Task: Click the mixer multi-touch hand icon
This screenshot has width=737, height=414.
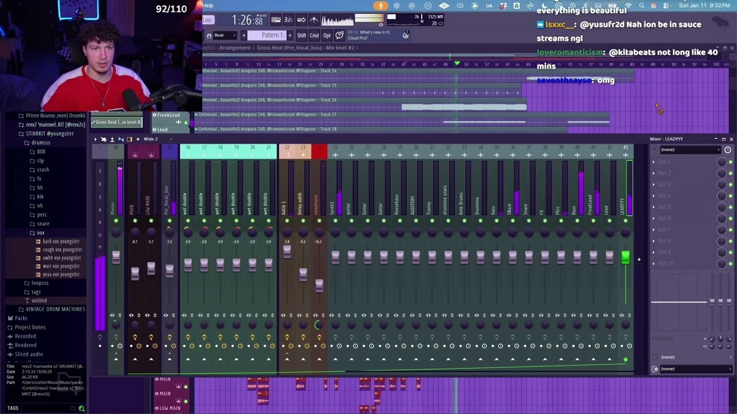Action: point(104,139)
